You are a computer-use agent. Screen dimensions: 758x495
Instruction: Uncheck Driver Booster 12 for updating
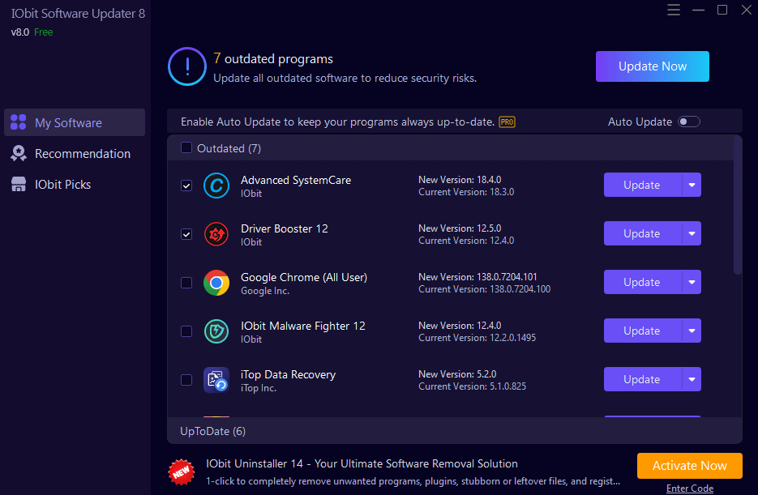click(186, 234)
